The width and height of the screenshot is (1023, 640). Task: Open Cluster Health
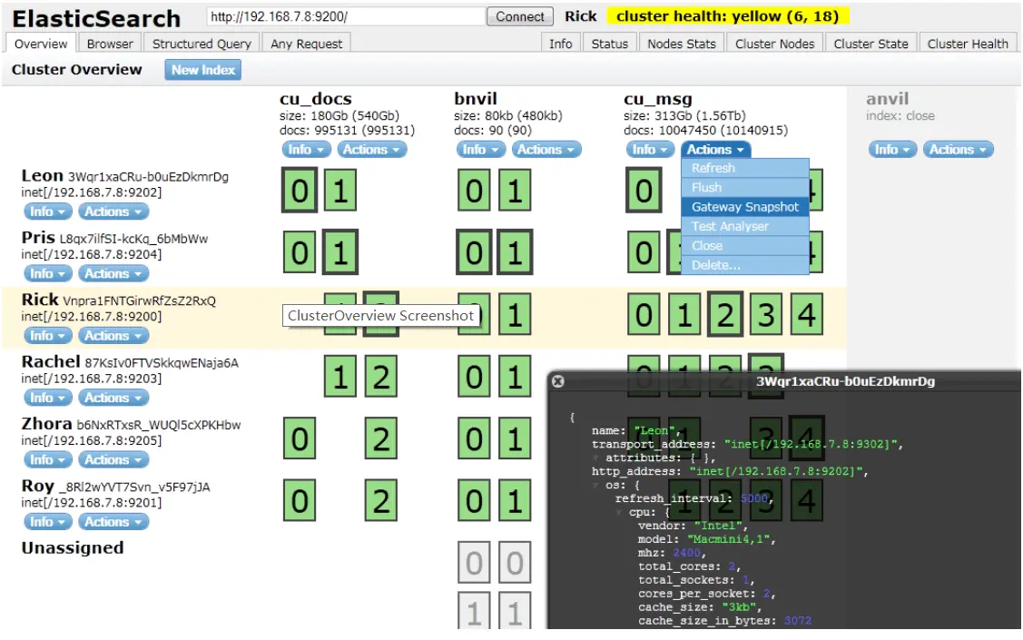tap(968, 44)
